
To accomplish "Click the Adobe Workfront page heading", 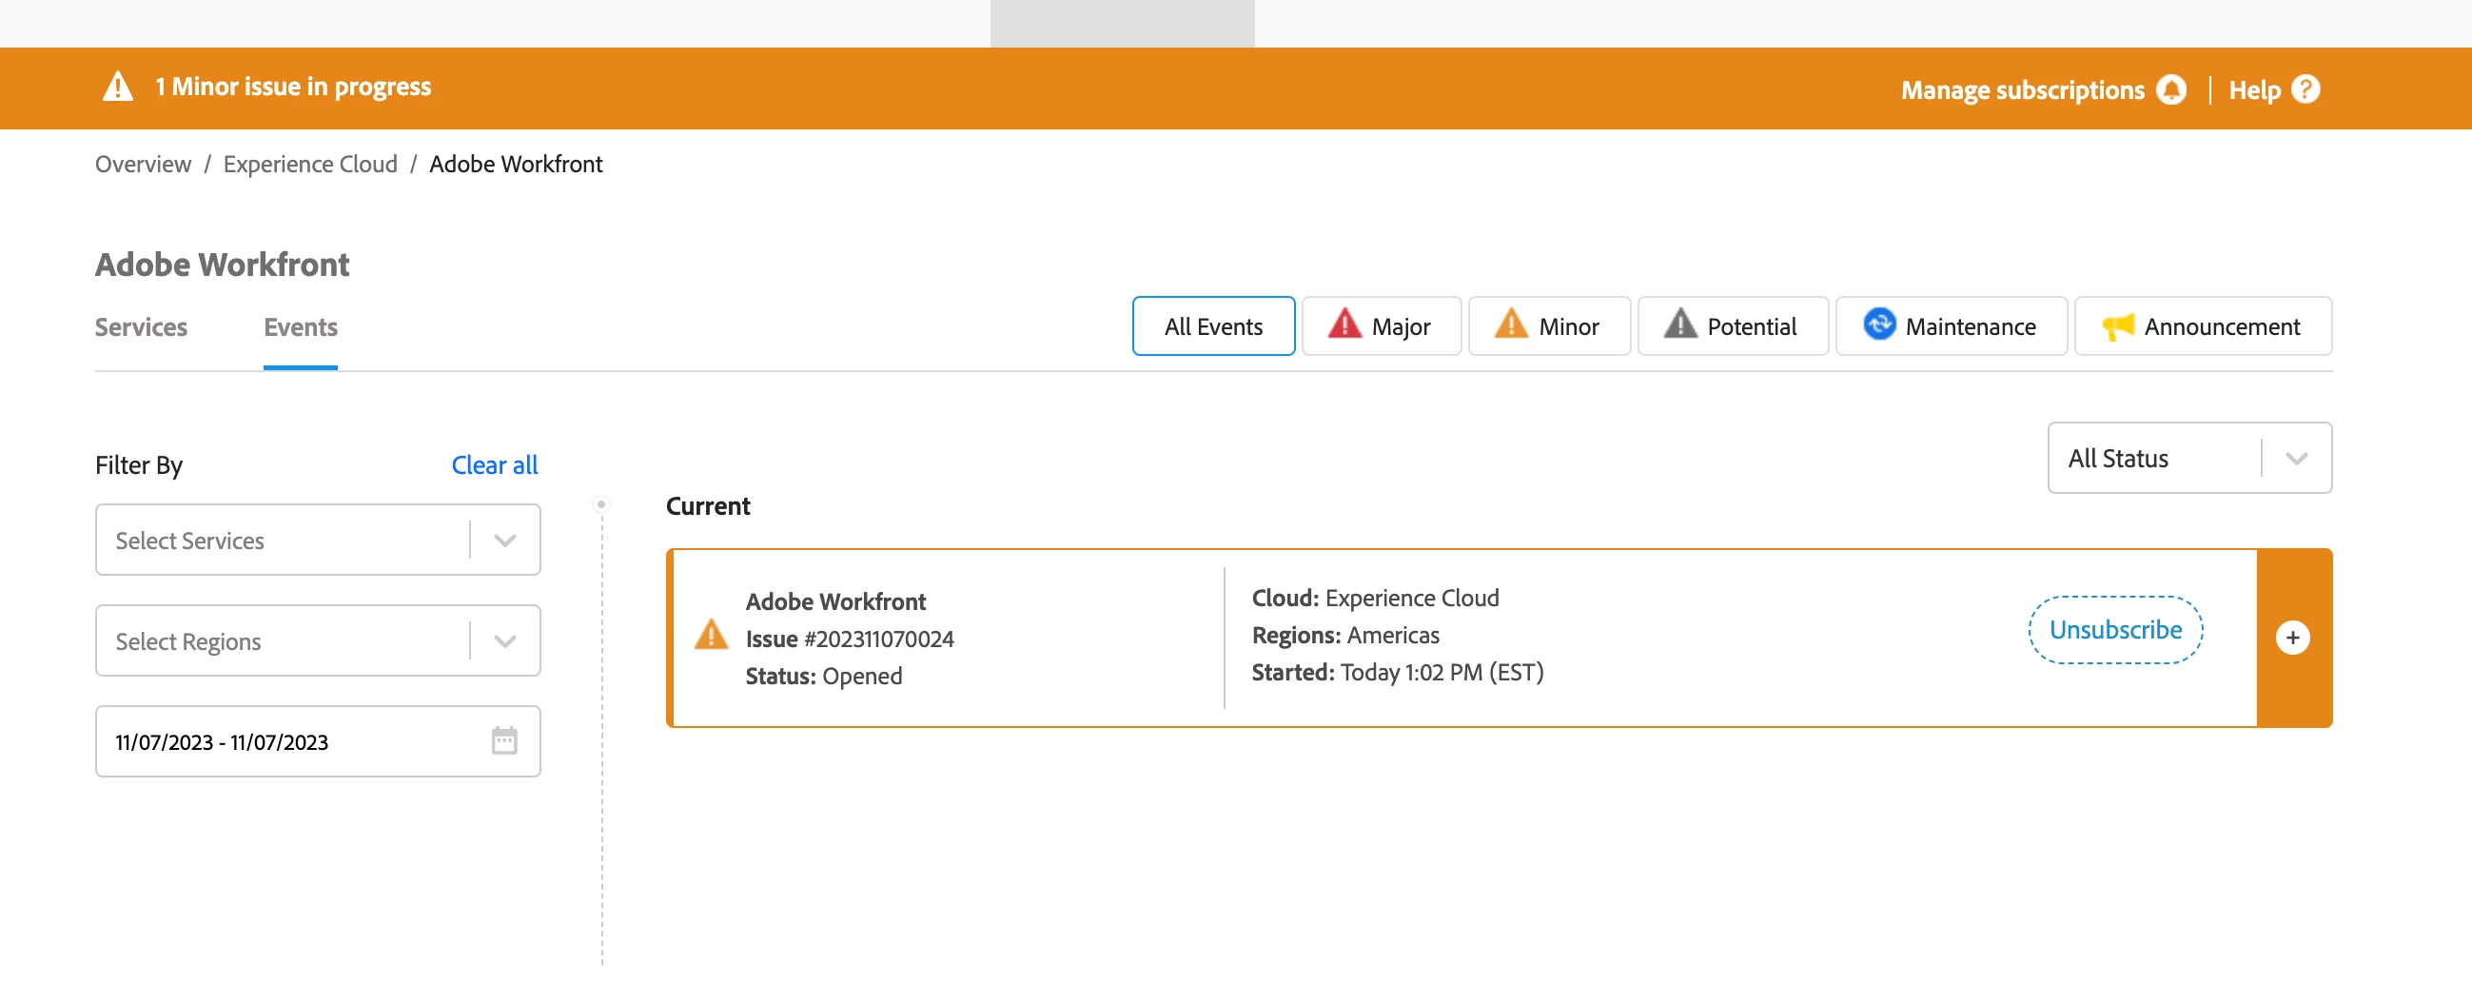I will pyautogui.click(x=222, y=264).
